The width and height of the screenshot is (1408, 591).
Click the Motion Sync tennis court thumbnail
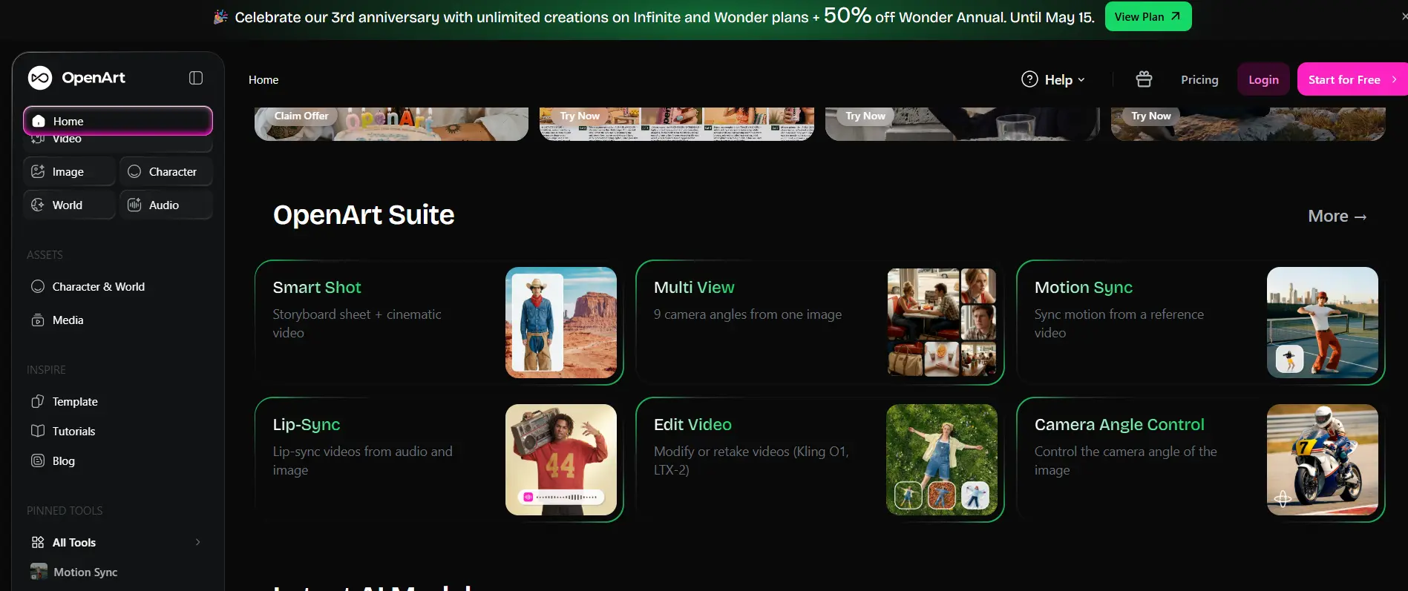[x=1323, y=323]
